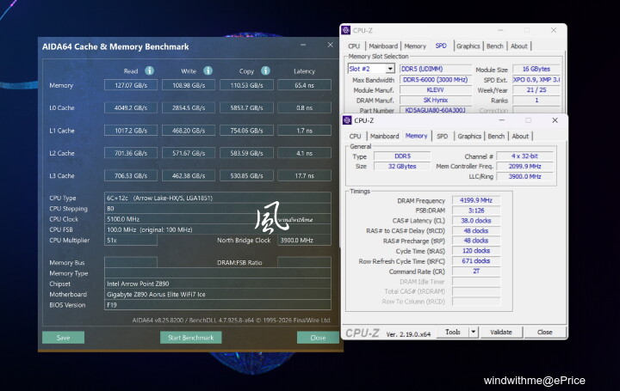Close the back CPU-Z window via title bar X

pyautogui.click(x=554, y=30)
